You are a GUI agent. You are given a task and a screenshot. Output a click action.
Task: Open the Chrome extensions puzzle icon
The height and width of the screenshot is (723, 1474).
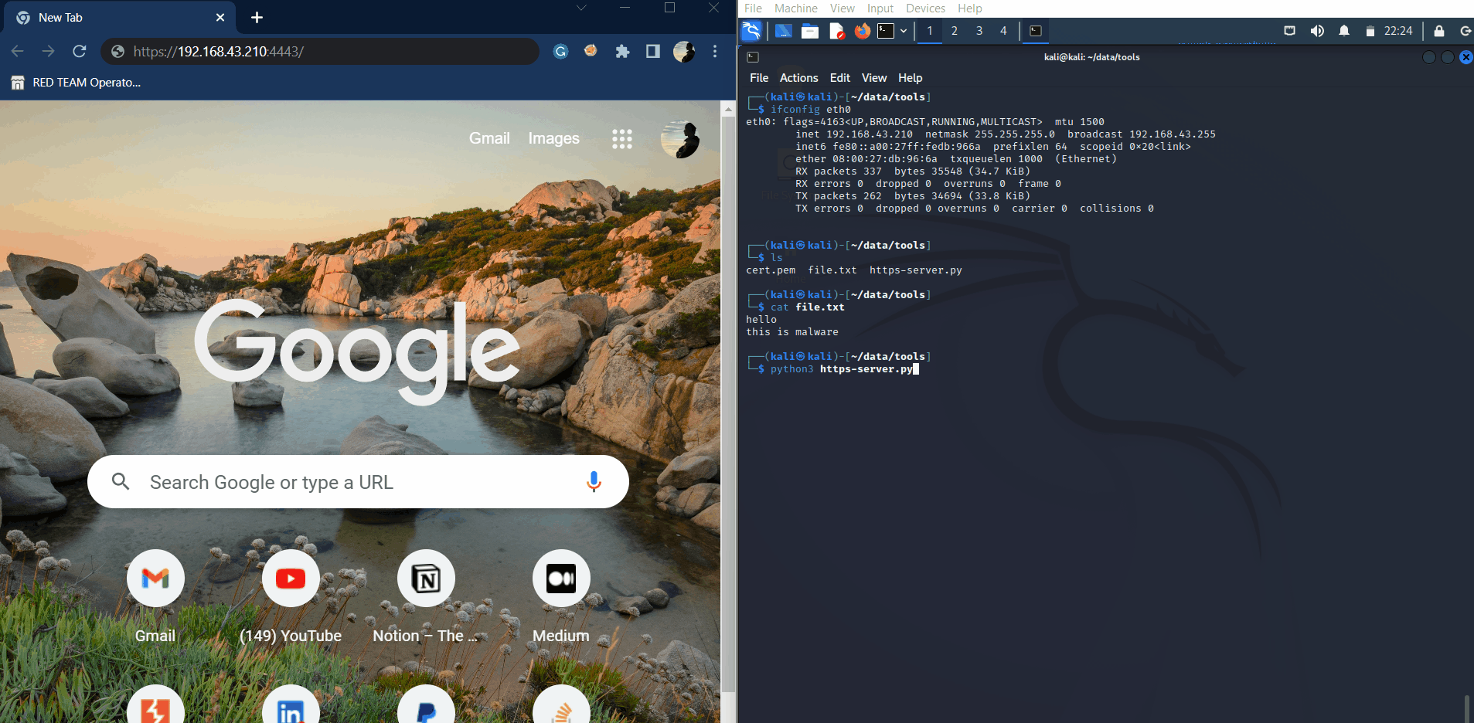pos(622,51)
